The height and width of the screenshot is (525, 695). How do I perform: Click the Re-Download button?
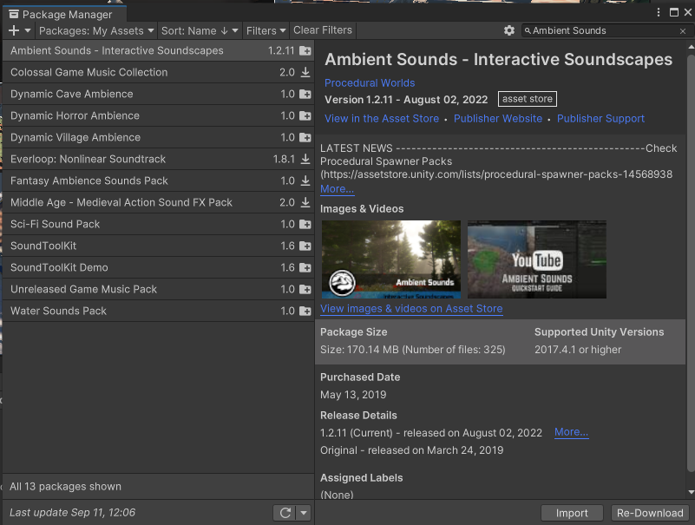(x=650, y=513)
